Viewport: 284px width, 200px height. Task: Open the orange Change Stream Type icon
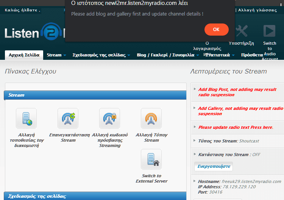[151, 118]
